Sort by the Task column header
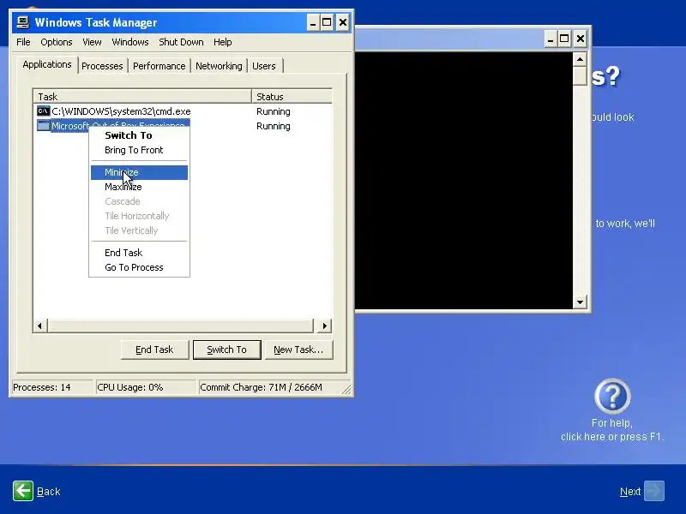 [x=142, y=97]
